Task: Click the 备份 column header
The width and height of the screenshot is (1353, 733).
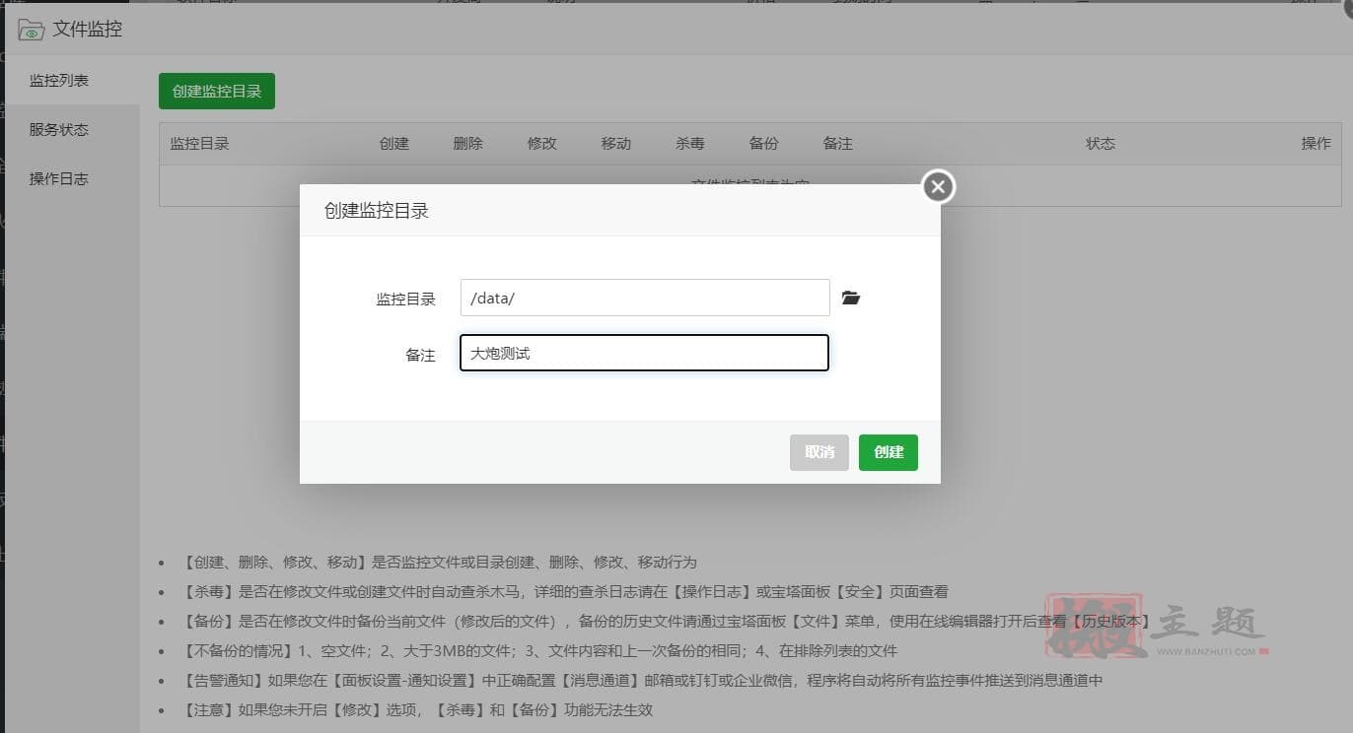Action: [764, 143]
